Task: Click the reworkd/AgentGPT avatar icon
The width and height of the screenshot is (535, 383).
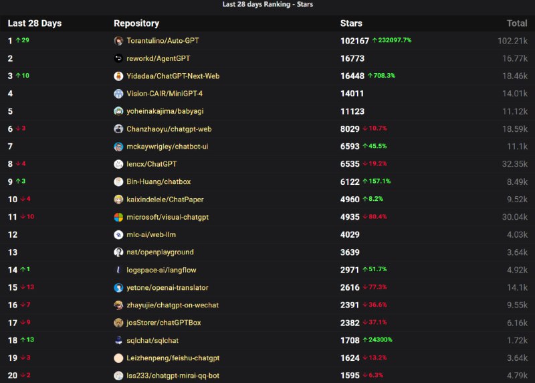Action: point(118,58)
